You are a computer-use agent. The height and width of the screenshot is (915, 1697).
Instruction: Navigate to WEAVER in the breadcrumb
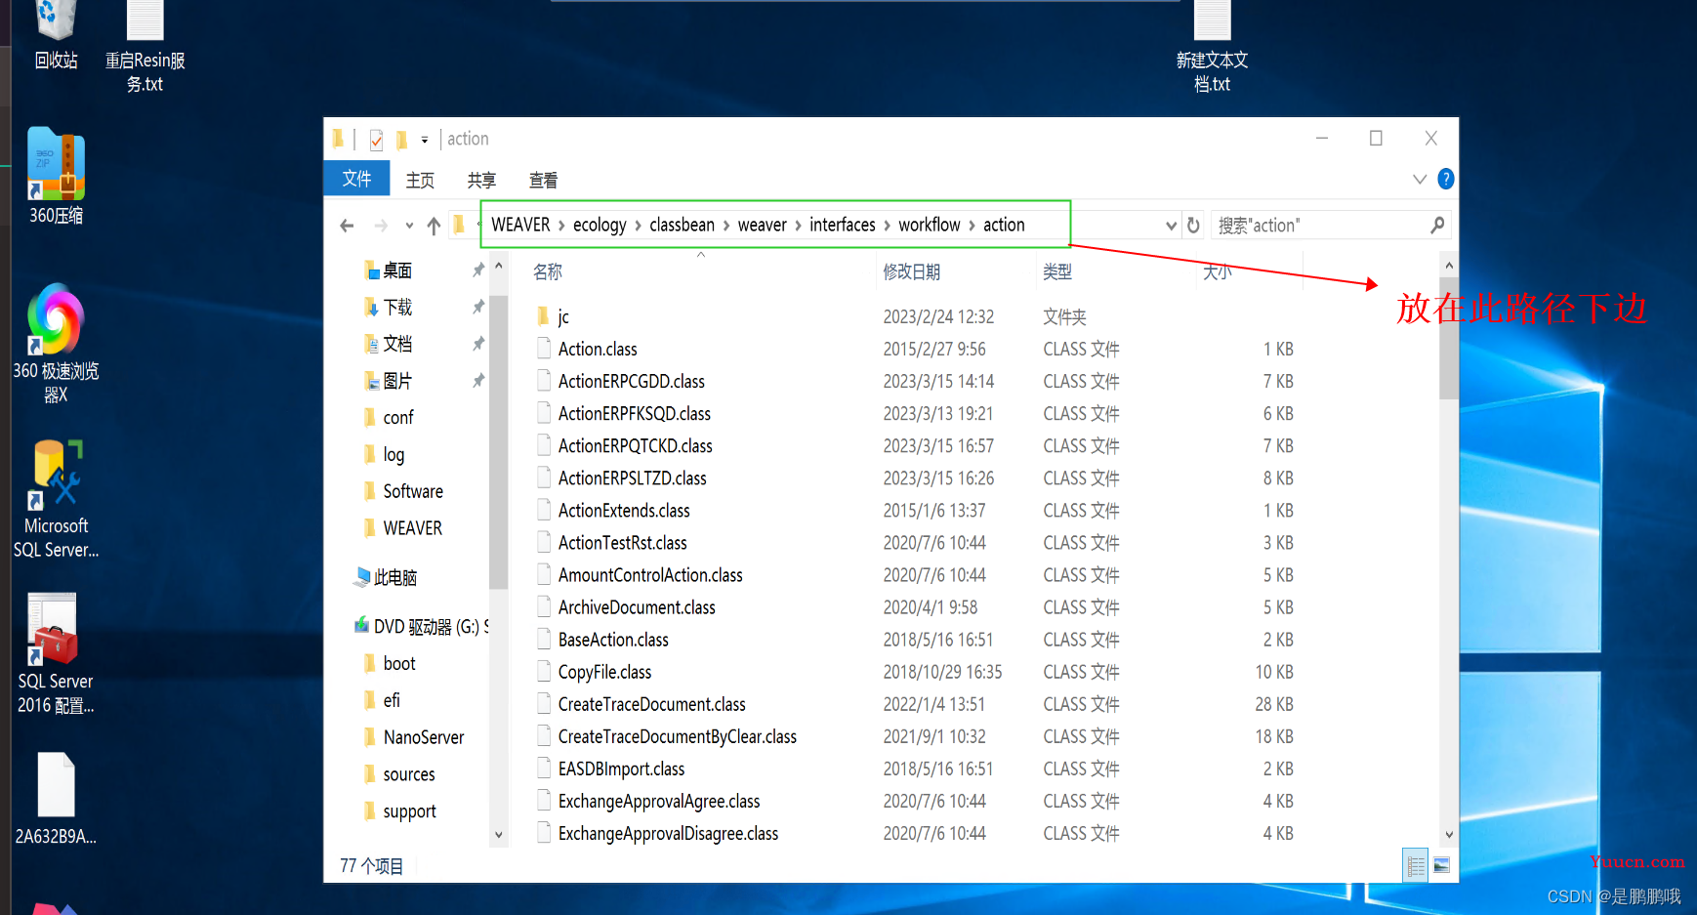point(520,225)
